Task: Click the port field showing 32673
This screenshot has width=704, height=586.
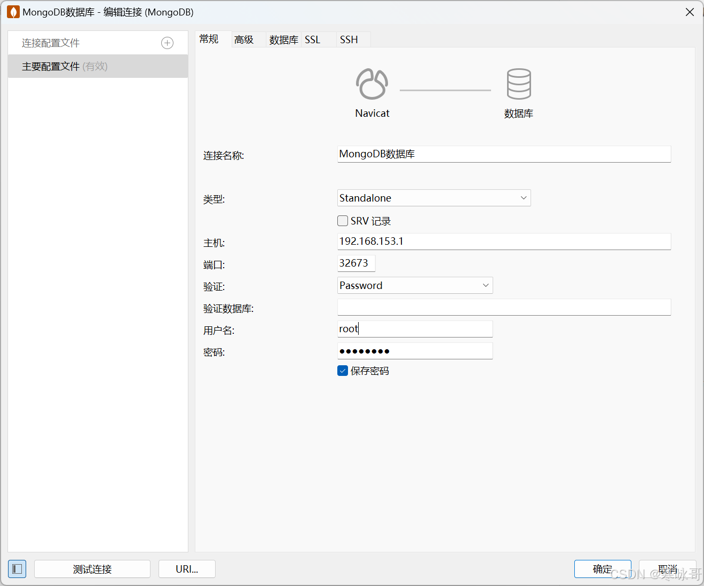Action: point(356,263)
